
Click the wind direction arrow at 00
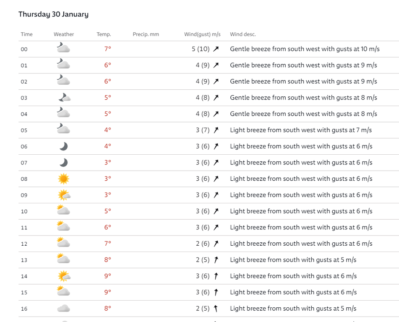pos(216,49)
